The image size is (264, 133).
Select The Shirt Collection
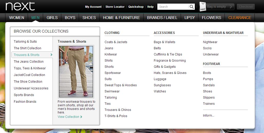[27, 48]
